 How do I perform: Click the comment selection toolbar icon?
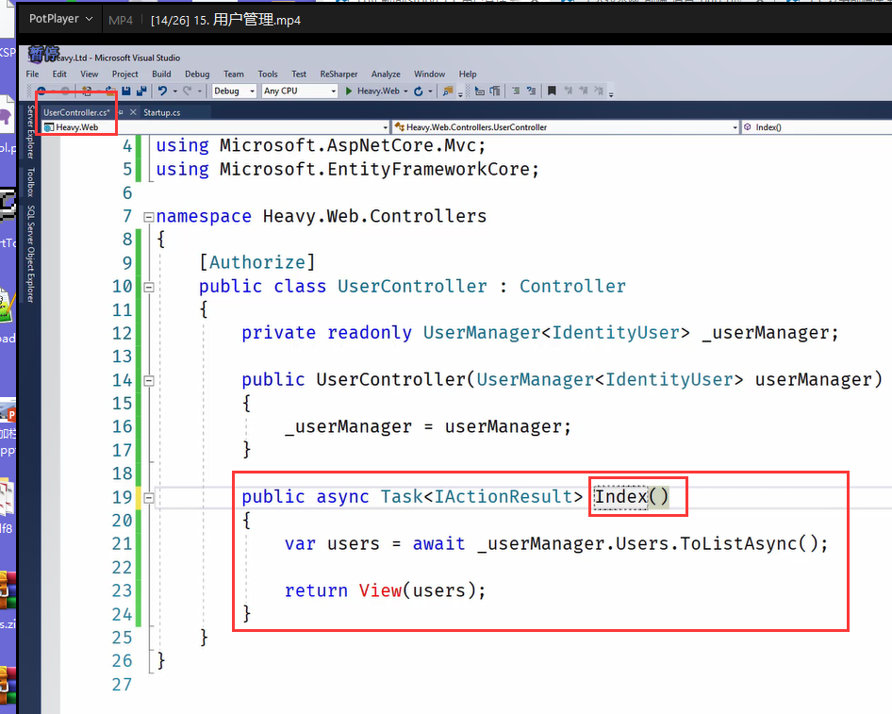pyautogui.click(x=516, y=91)
